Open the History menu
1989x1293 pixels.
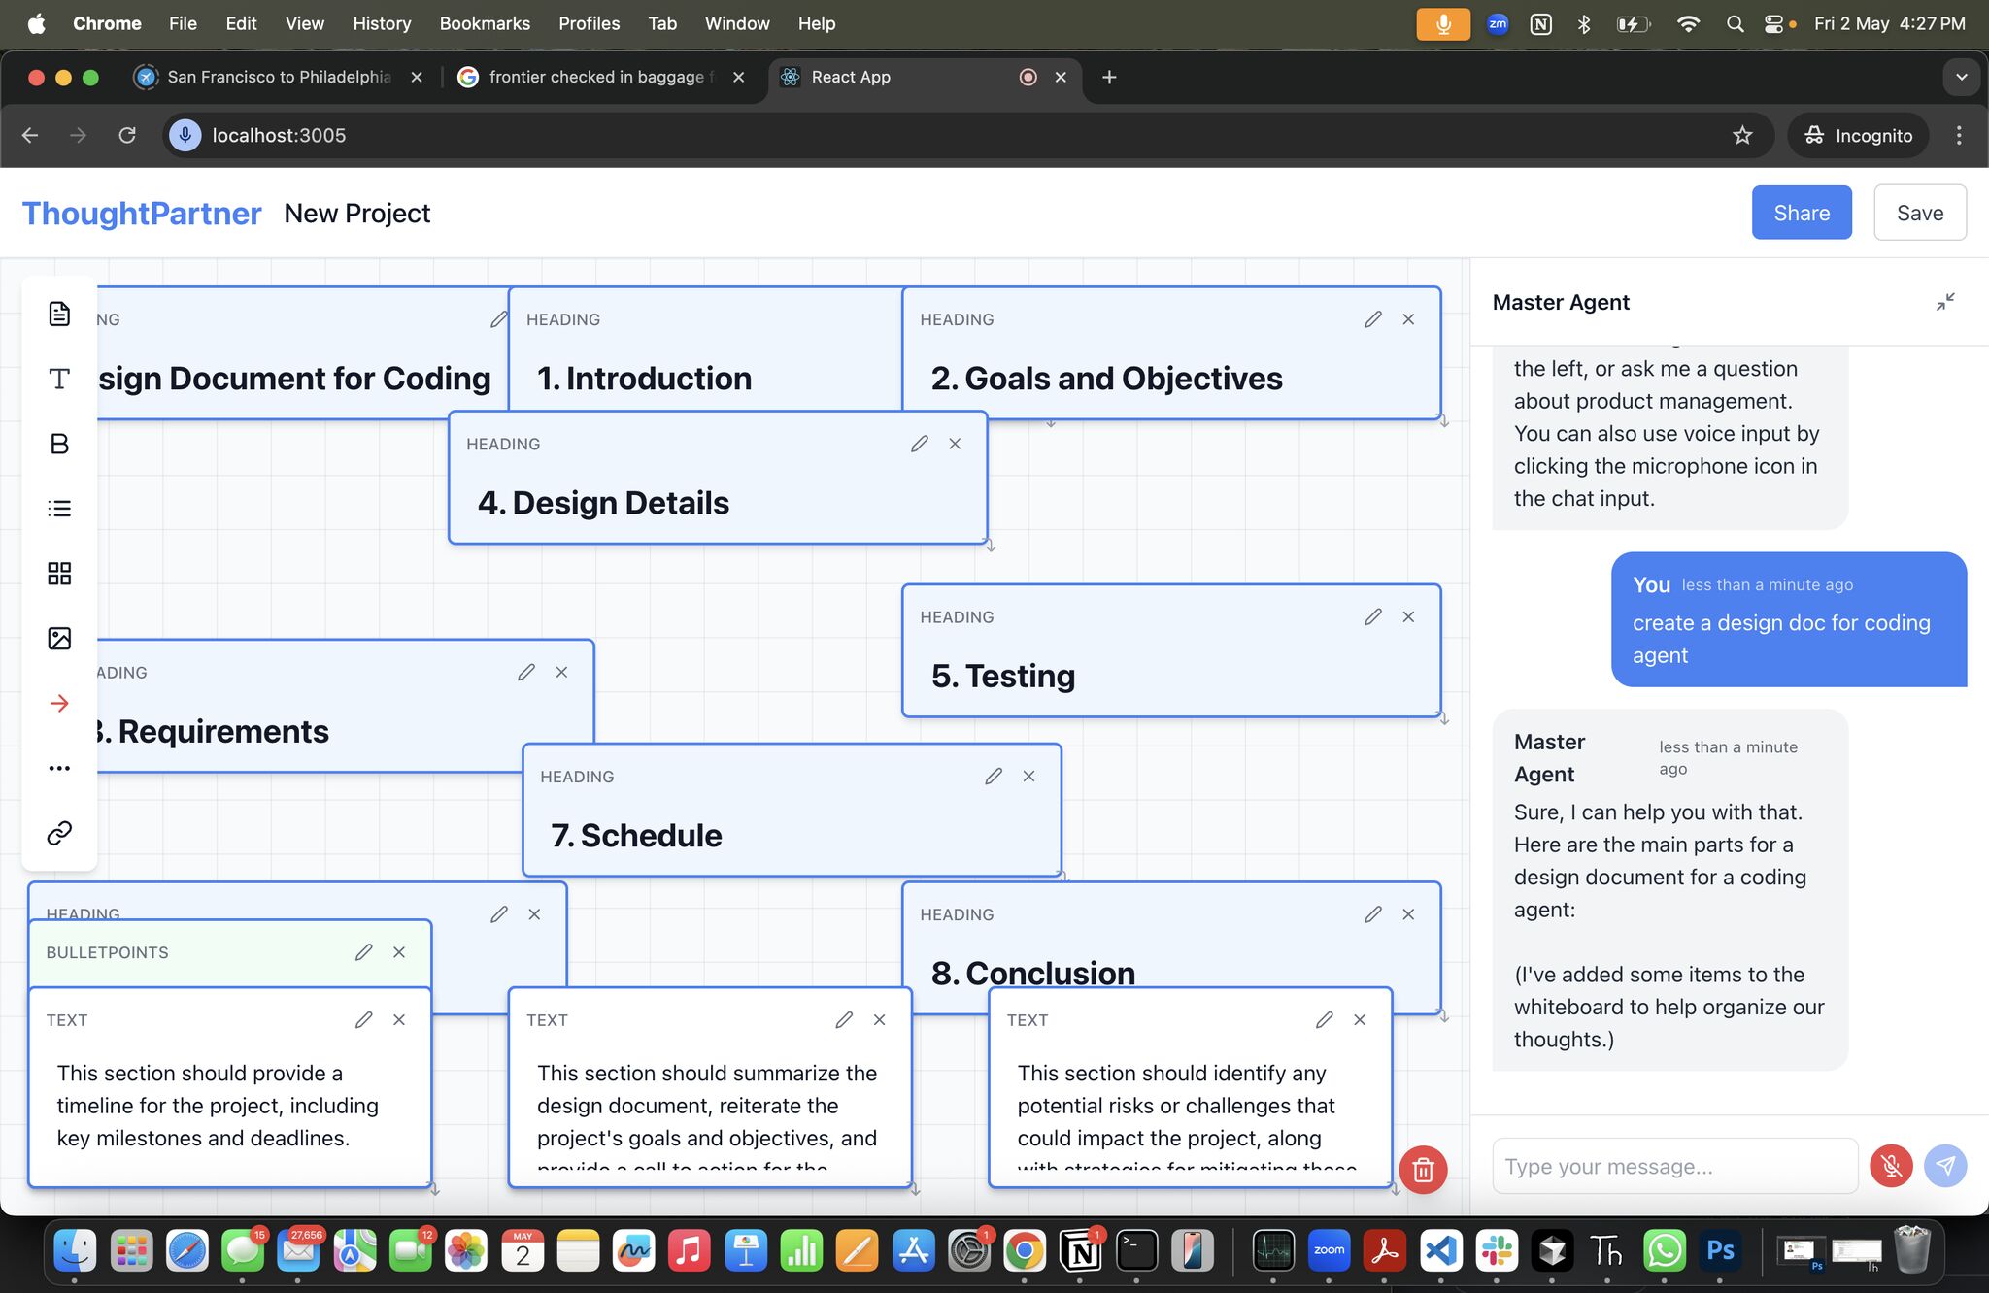tap(382, 23)
